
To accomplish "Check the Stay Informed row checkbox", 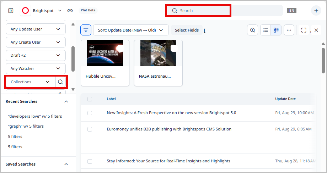I will (x=90, y=161).
